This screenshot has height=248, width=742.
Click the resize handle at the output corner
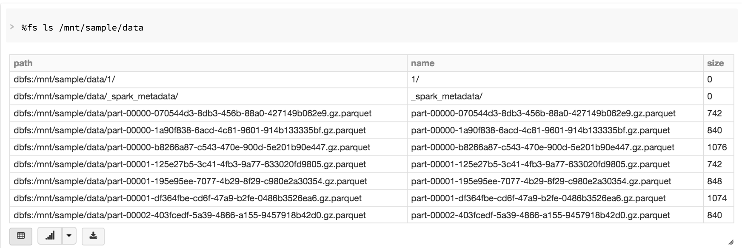(x=731, y=242)
